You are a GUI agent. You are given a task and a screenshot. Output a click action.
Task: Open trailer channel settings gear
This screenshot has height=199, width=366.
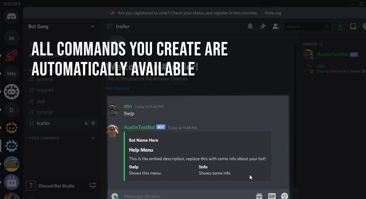(x=93, y=123)
